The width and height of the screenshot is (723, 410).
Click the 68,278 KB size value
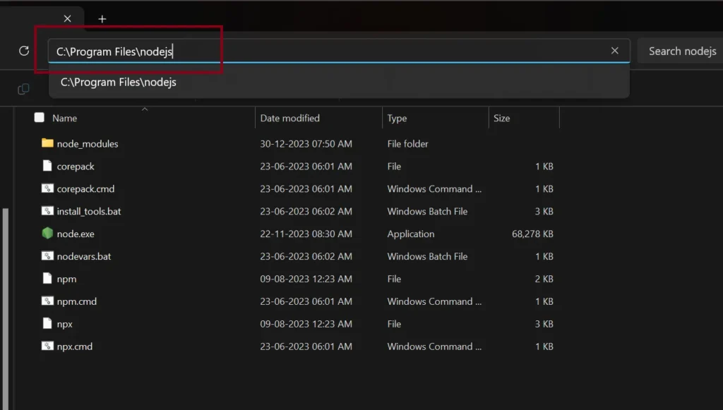(x=532, y=234)
